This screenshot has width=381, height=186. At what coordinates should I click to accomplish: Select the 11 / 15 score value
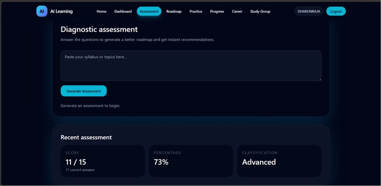[76, 162]
